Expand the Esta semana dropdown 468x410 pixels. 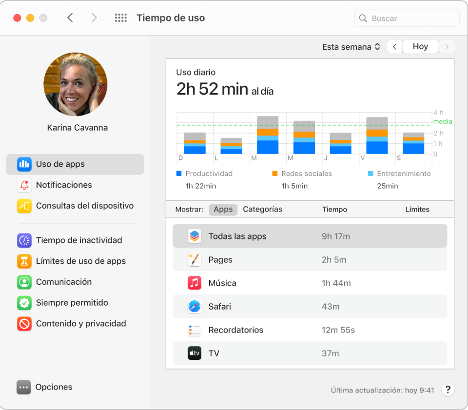351,47
